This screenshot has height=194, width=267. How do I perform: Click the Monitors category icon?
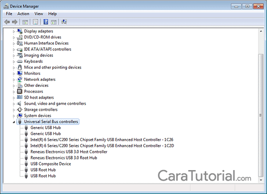pyautogui.click(x=20, y=74)
